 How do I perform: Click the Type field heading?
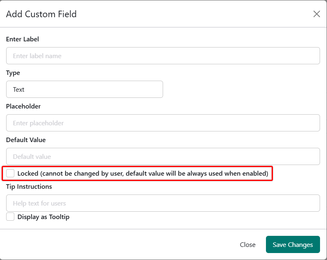(x=13, y=73)
